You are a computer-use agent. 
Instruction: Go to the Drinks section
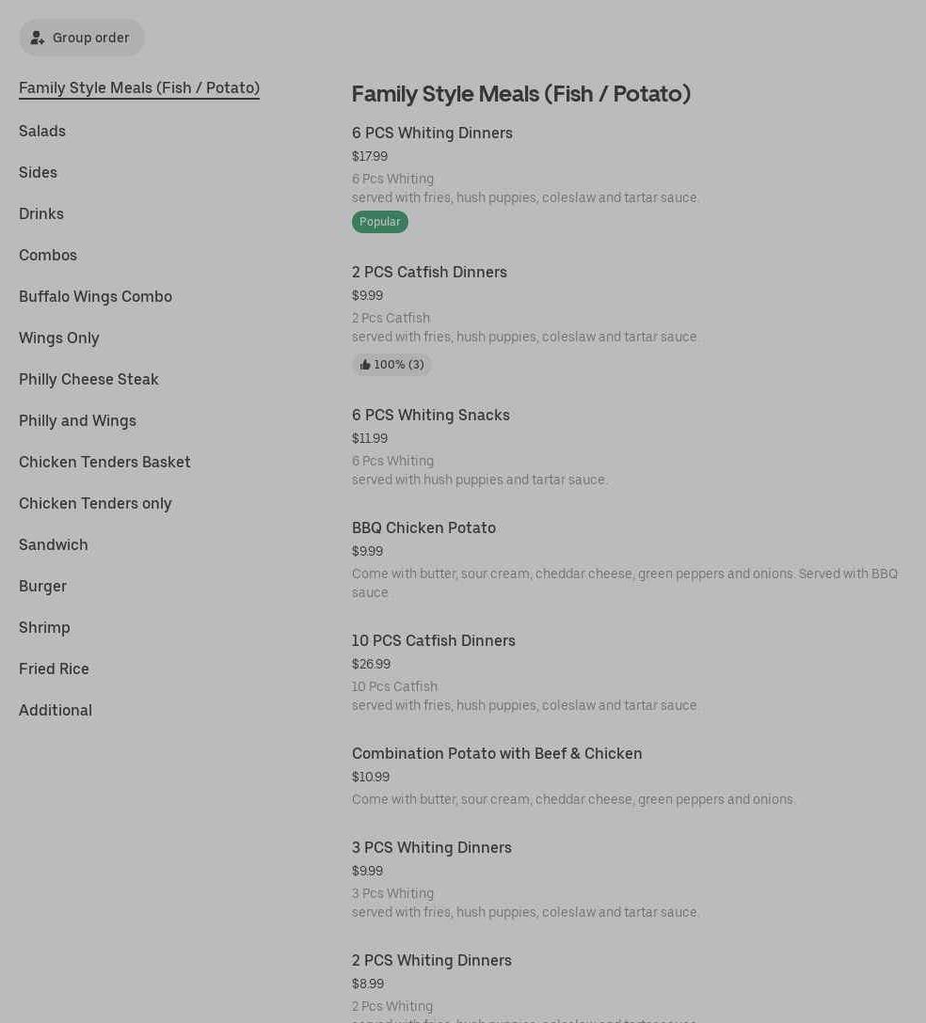(x=41, y=213)
